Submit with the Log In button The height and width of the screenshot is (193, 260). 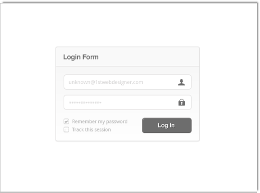point(167,125)
